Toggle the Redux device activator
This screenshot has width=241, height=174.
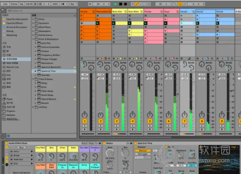click(x=104, y=143)
